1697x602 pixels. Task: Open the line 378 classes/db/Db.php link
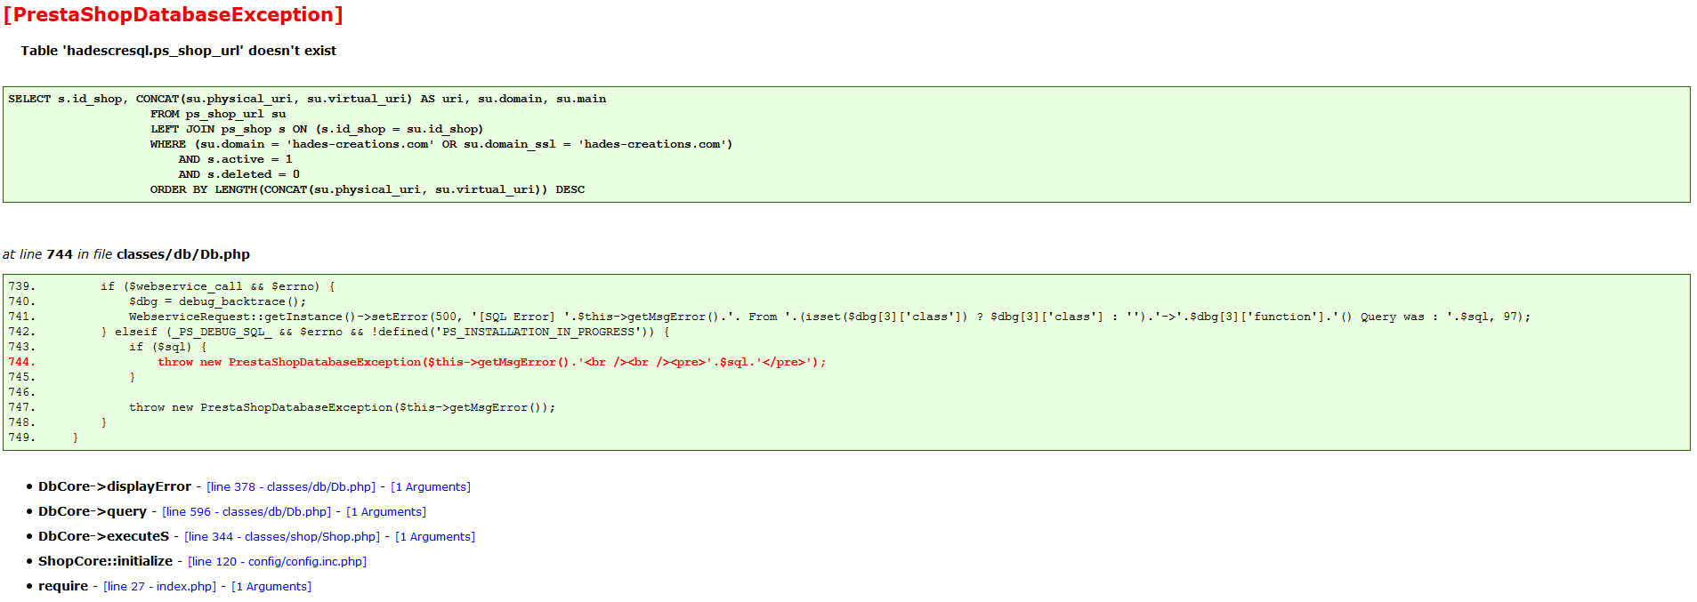pos(291,486)
